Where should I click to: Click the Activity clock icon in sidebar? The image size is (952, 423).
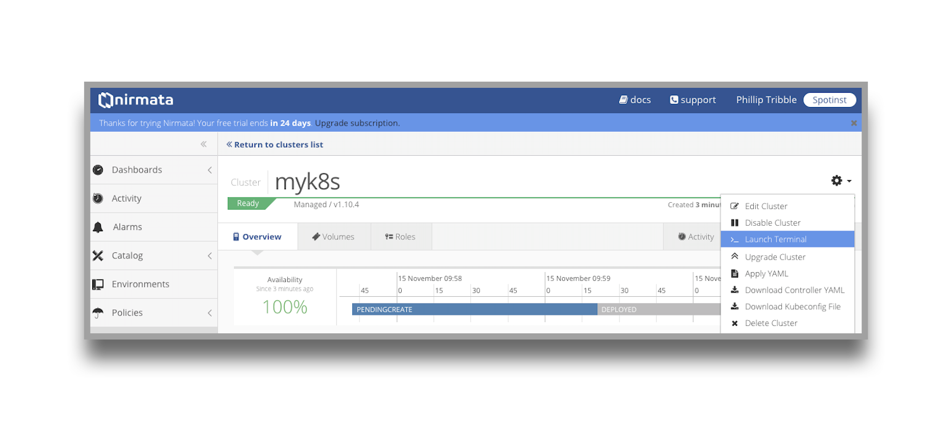click(x=98, y=199)
